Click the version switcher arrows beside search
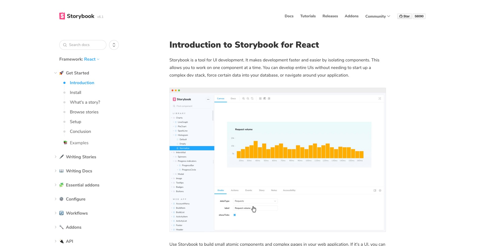The width and height of the screenshot is (485, 246). tap(114, 45)
